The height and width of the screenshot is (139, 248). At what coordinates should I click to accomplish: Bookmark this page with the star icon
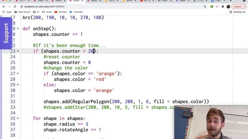(205, 7)
